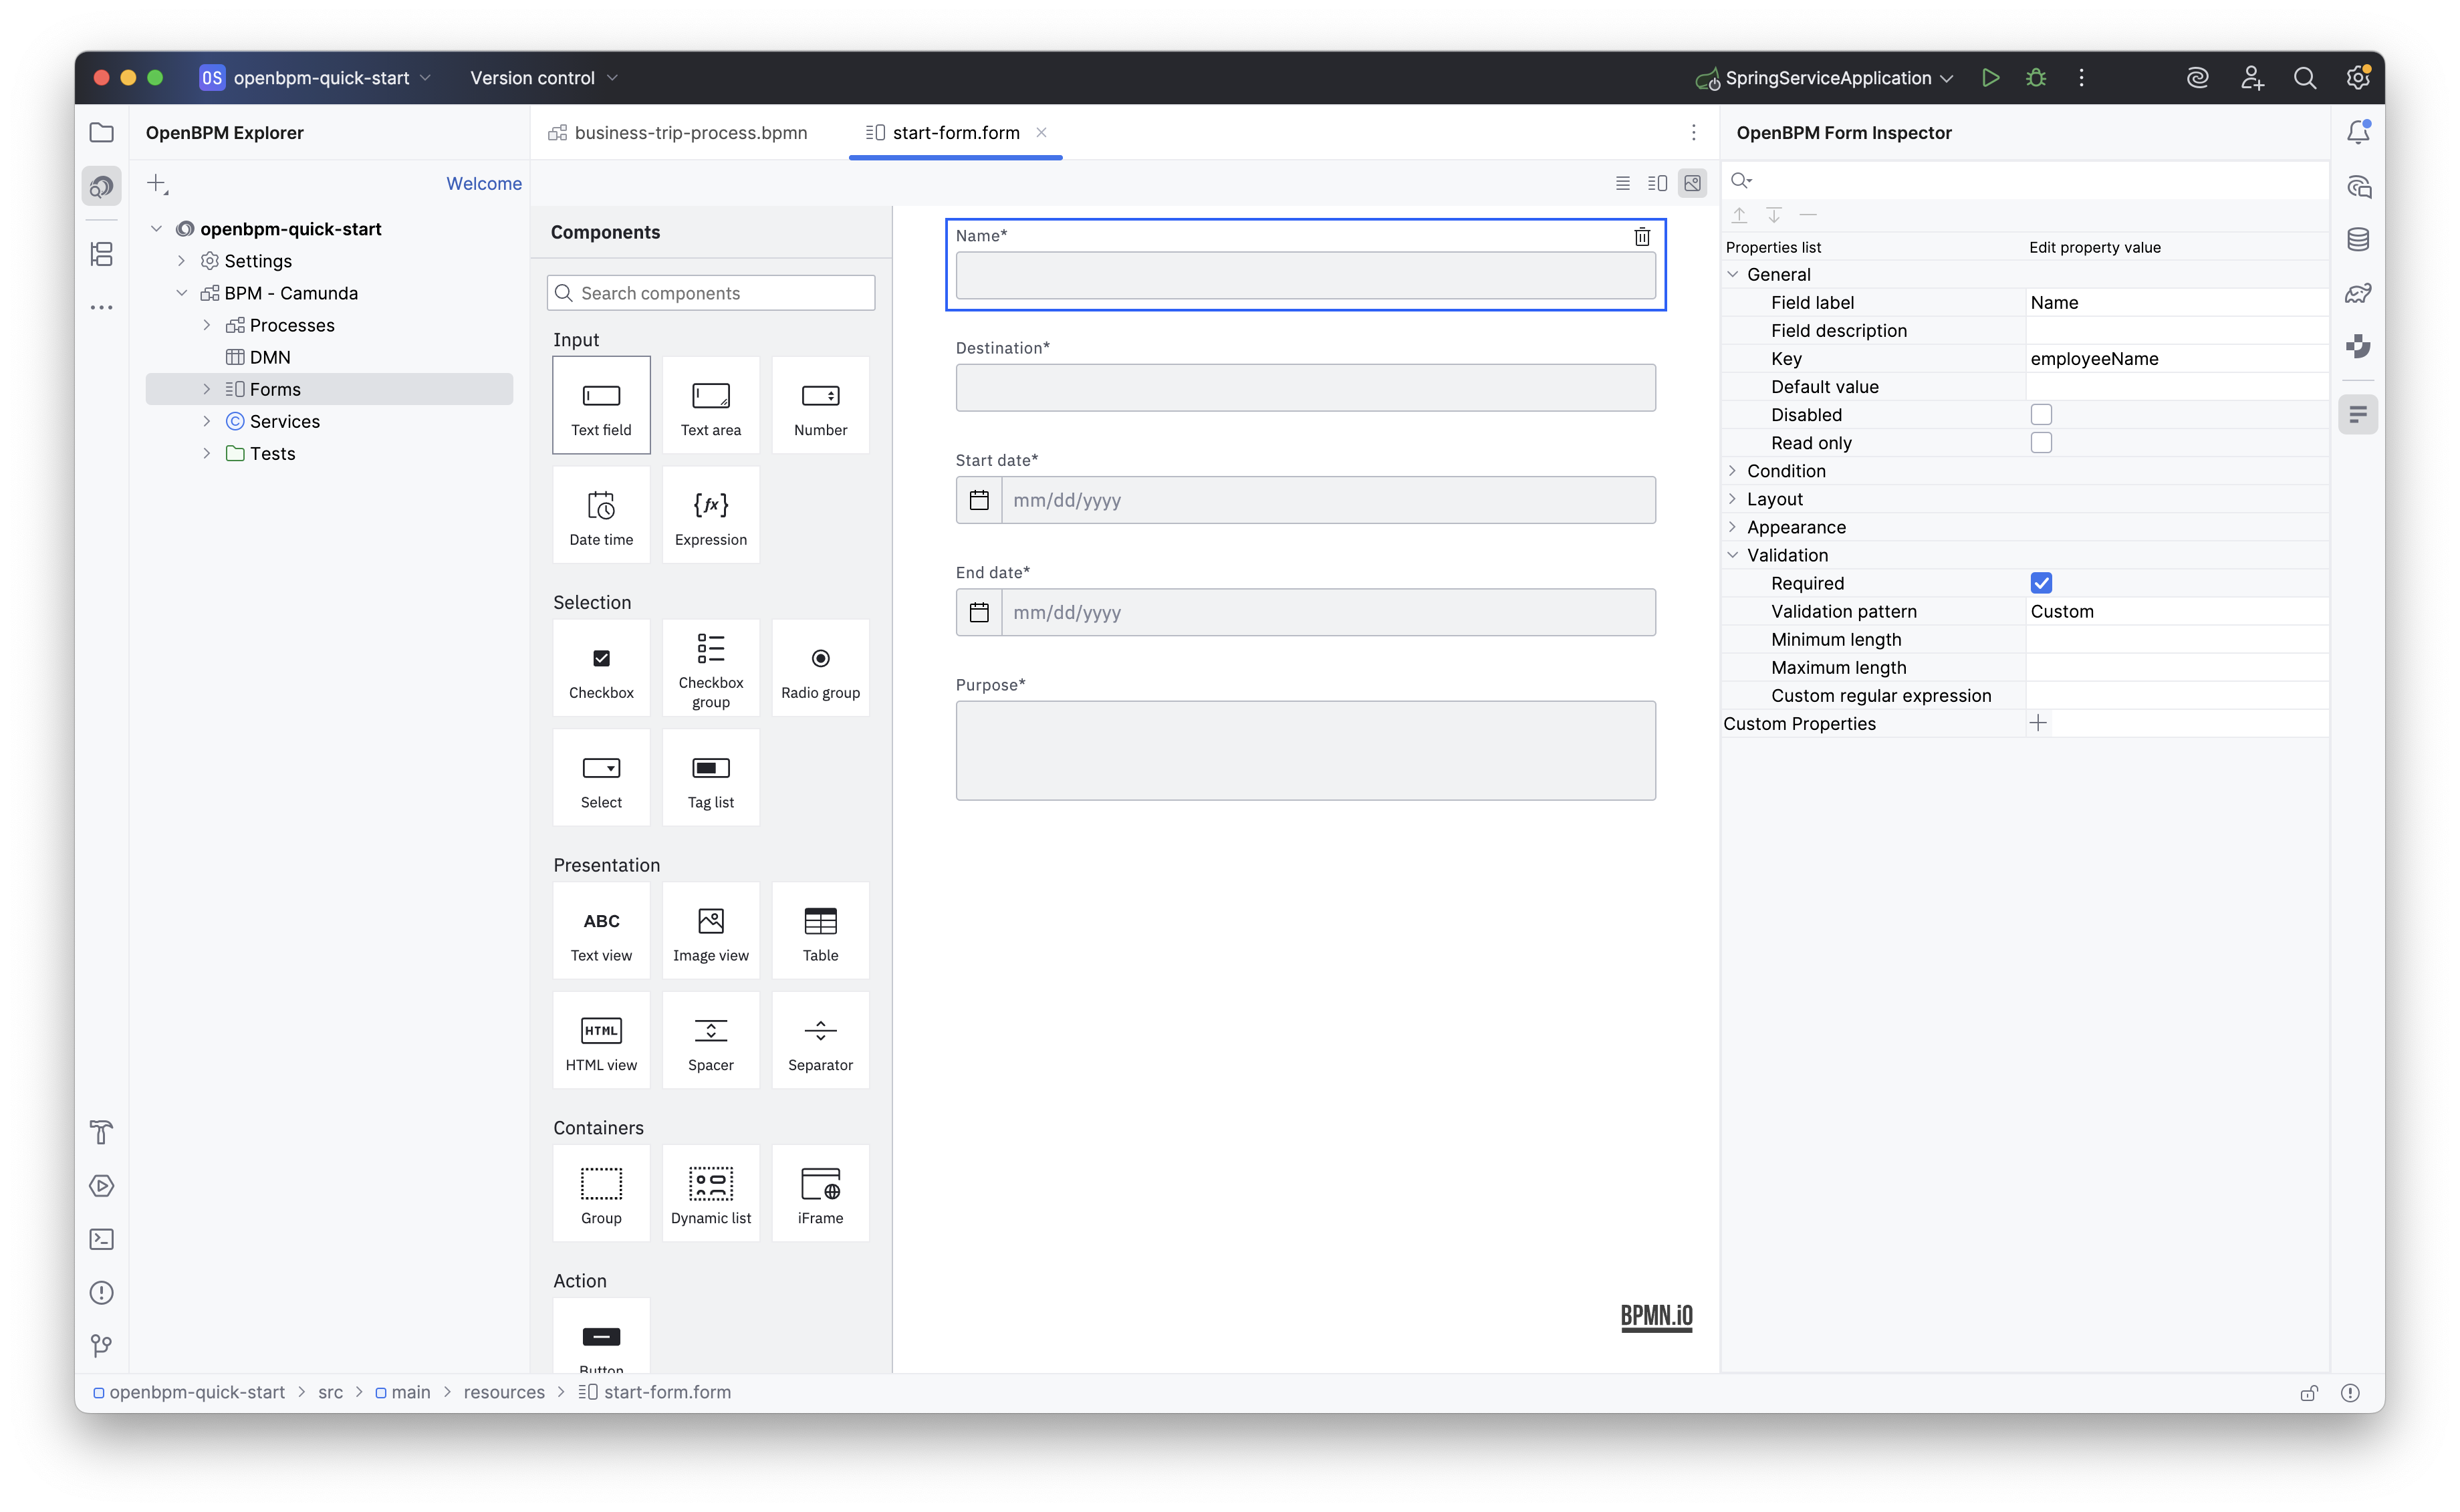
Task: Pick the Table component
Action: tap(820, 931)
